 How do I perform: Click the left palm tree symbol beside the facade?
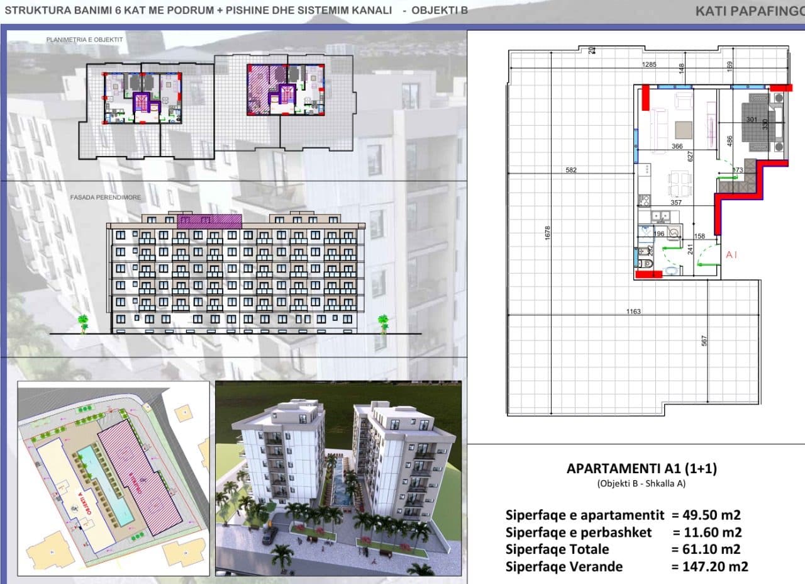[x=82, y=323]
